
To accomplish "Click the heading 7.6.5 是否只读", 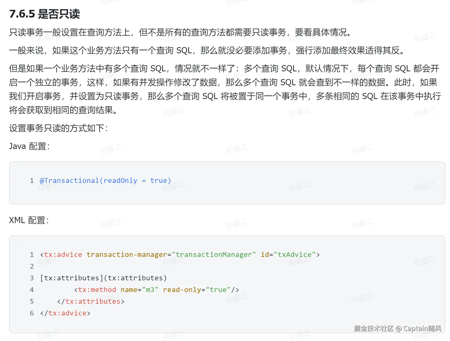I will click(44, 14).
